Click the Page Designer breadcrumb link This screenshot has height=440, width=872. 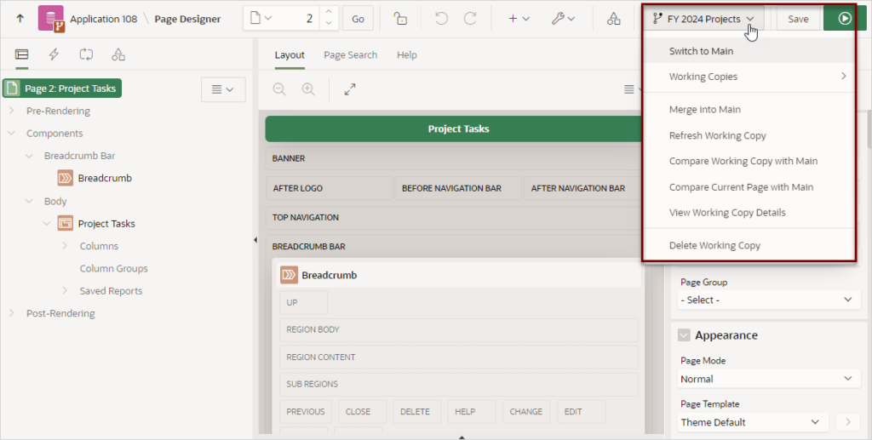(x=187, y=19)
